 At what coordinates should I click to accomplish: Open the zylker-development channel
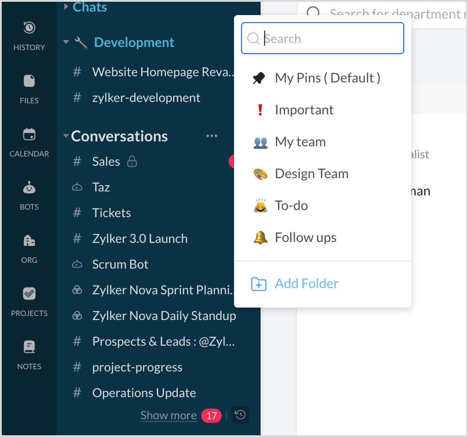146,98
